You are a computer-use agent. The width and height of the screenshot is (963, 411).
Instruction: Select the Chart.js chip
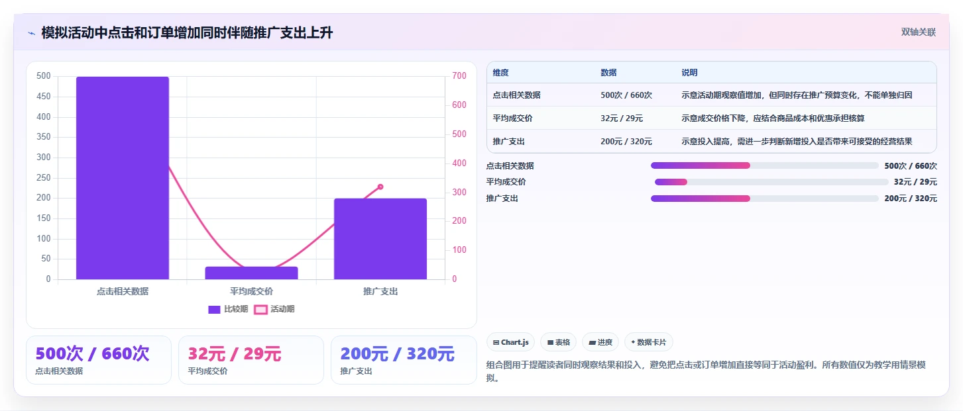pos(510,342)
